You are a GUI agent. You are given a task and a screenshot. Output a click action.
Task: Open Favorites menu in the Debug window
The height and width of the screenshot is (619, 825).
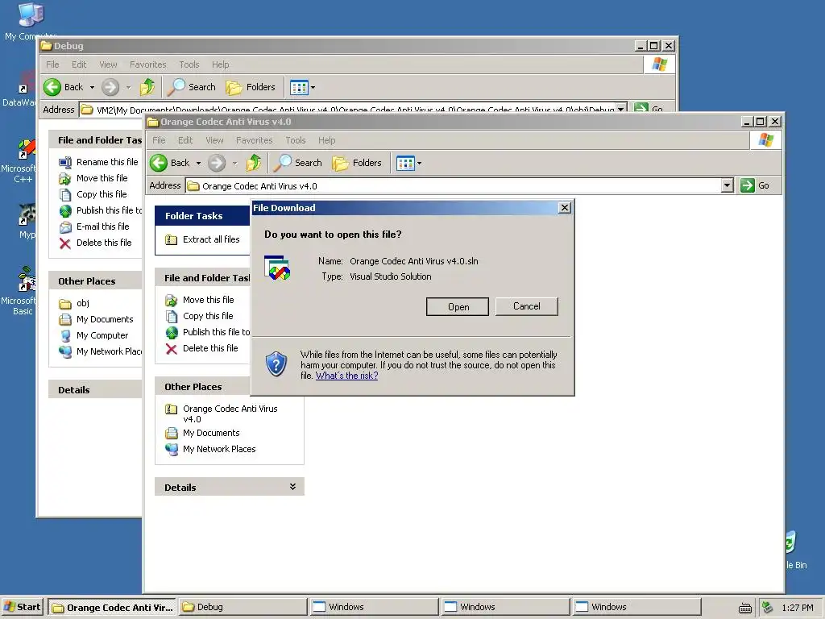(x=148, y=64)
